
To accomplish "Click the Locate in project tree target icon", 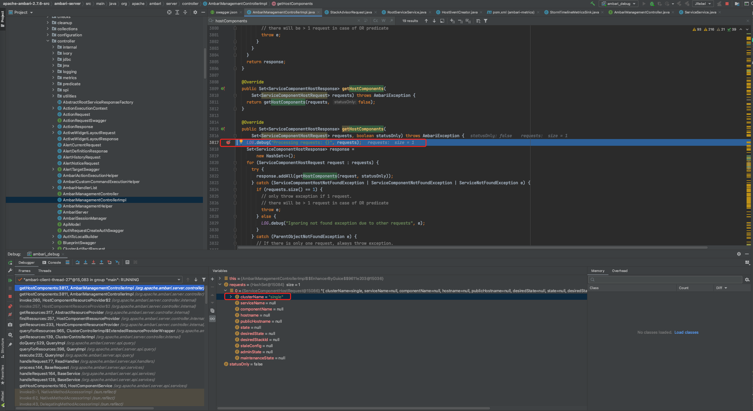I will point(169,12).
